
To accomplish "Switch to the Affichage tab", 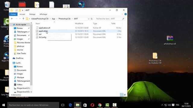I will pos(43,14).
